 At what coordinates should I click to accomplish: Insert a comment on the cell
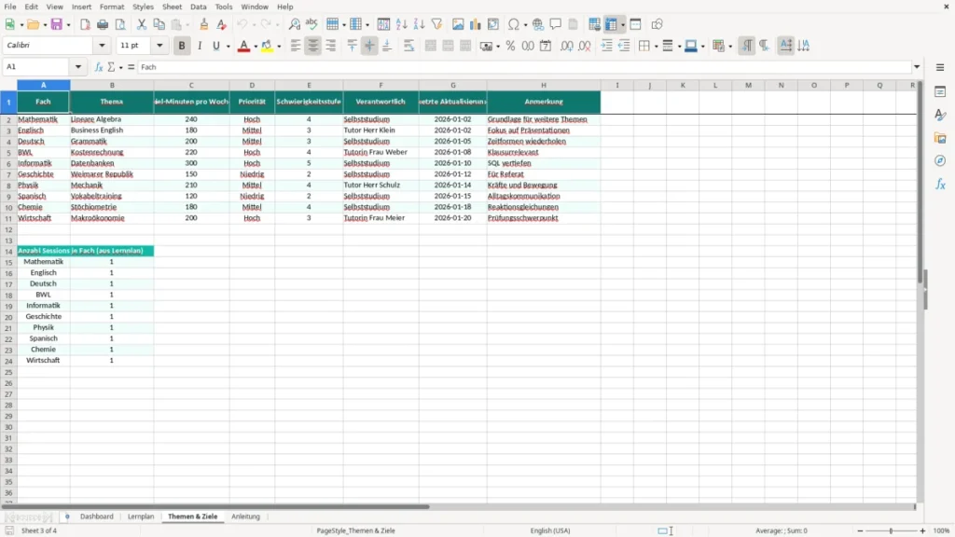pyautogui.click(x=556, y=24)
